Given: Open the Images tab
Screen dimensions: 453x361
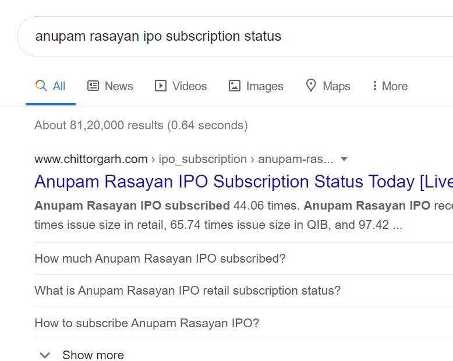Looking at the screenshot, I should (256, 86).
